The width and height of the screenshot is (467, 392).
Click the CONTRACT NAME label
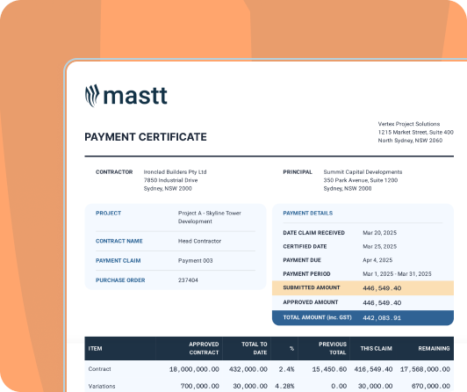click(119, 241)
